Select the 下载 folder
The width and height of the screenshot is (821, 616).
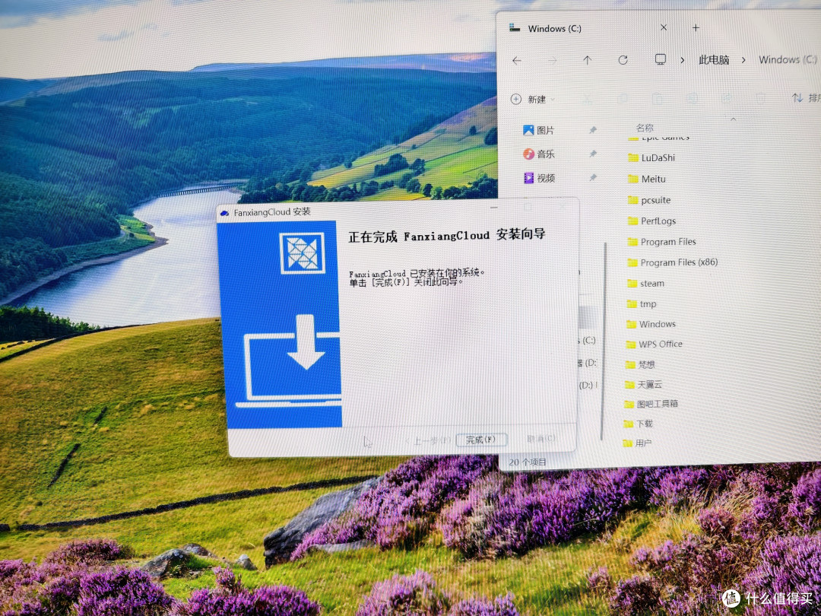coord(639,424)
